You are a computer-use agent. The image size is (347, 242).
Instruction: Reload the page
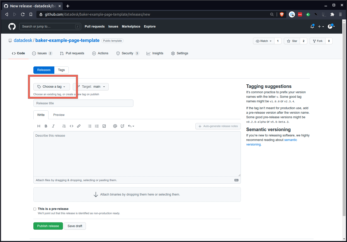pyautogui.click(x=23, y=14)
